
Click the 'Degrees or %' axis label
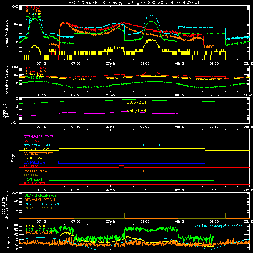click(8, 237)
